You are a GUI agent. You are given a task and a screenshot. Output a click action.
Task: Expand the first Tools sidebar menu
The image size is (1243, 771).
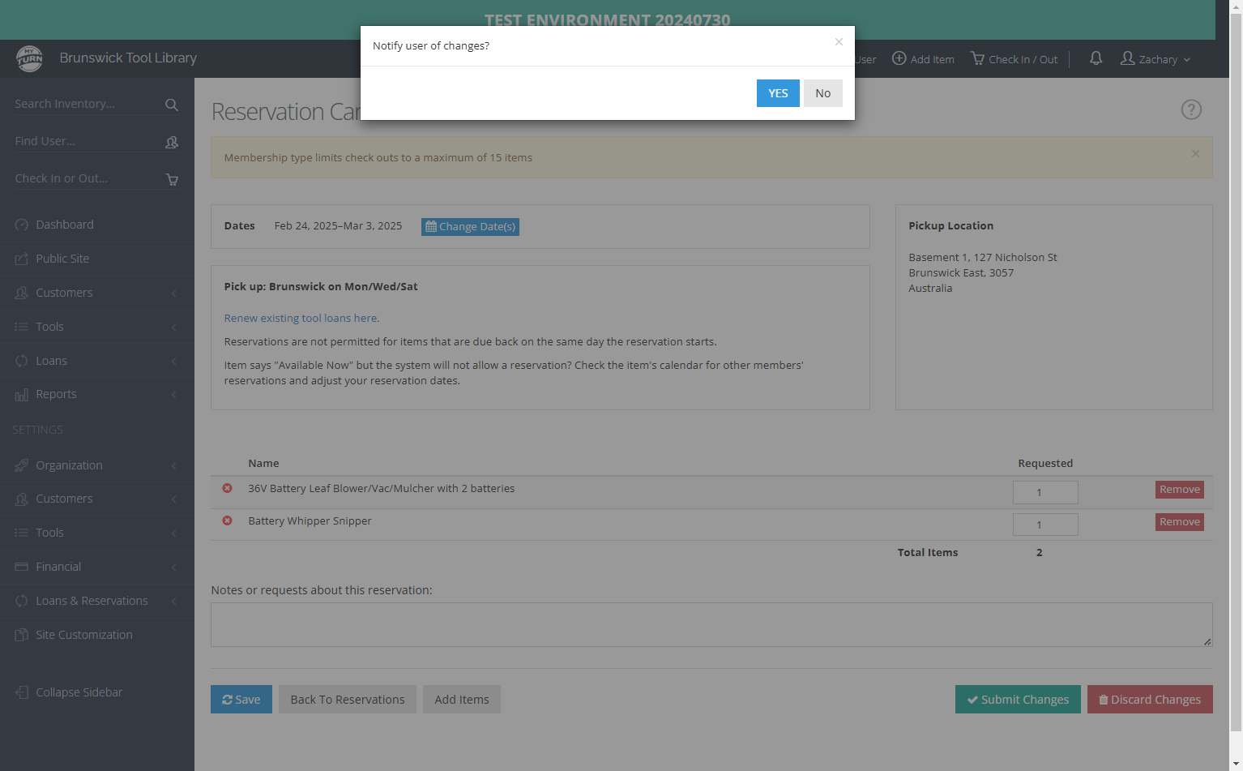point(97,327)
